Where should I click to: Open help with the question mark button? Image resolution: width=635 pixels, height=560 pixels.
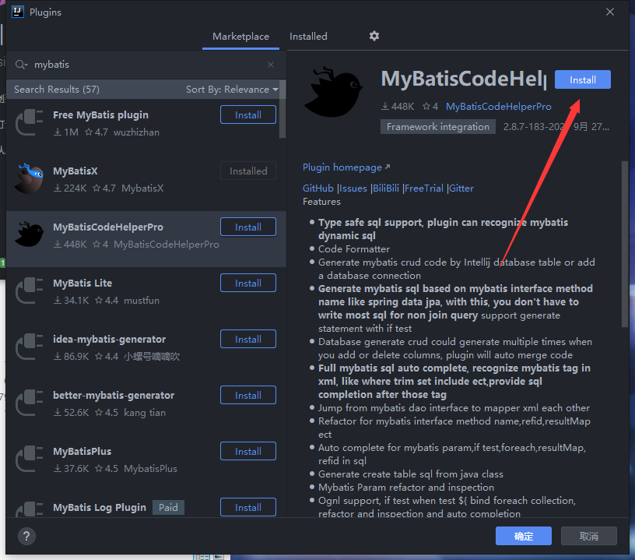(x=26, y=536)
